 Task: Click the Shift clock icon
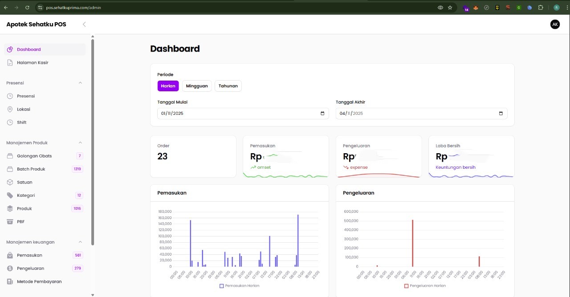pos(10,122)
